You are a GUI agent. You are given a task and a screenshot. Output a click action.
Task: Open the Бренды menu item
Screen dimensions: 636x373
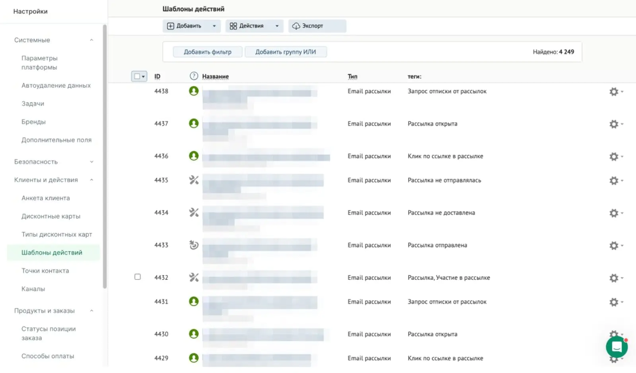tap(33, 122)
